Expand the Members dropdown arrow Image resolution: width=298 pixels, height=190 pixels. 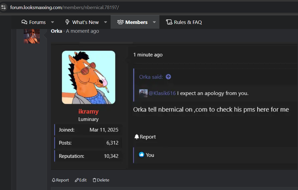point(154,22)
